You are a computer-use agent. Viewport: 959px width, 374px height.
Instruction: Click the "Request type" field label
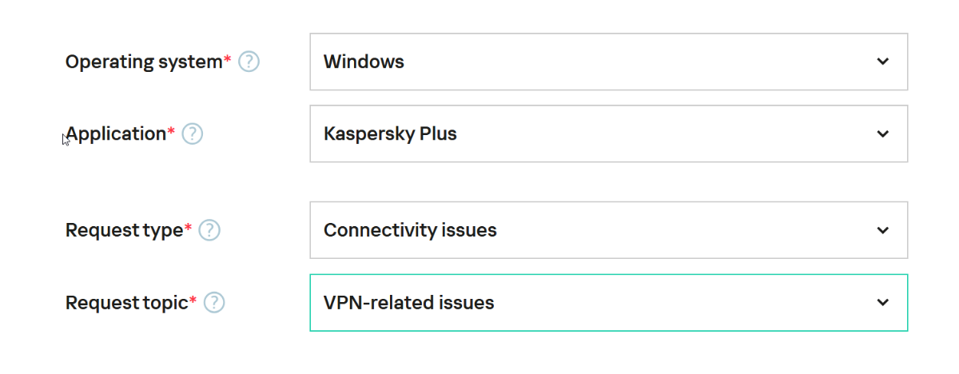[x=124, y=231]
